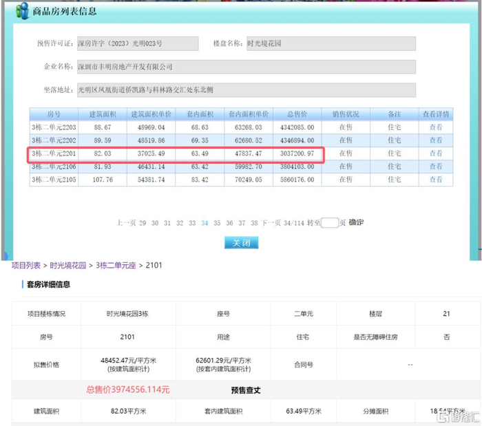Image resolution: width=482 pixels, height=426 pixels.
Task: Open 查看 link for unit 2106
Action: [436, 167]
